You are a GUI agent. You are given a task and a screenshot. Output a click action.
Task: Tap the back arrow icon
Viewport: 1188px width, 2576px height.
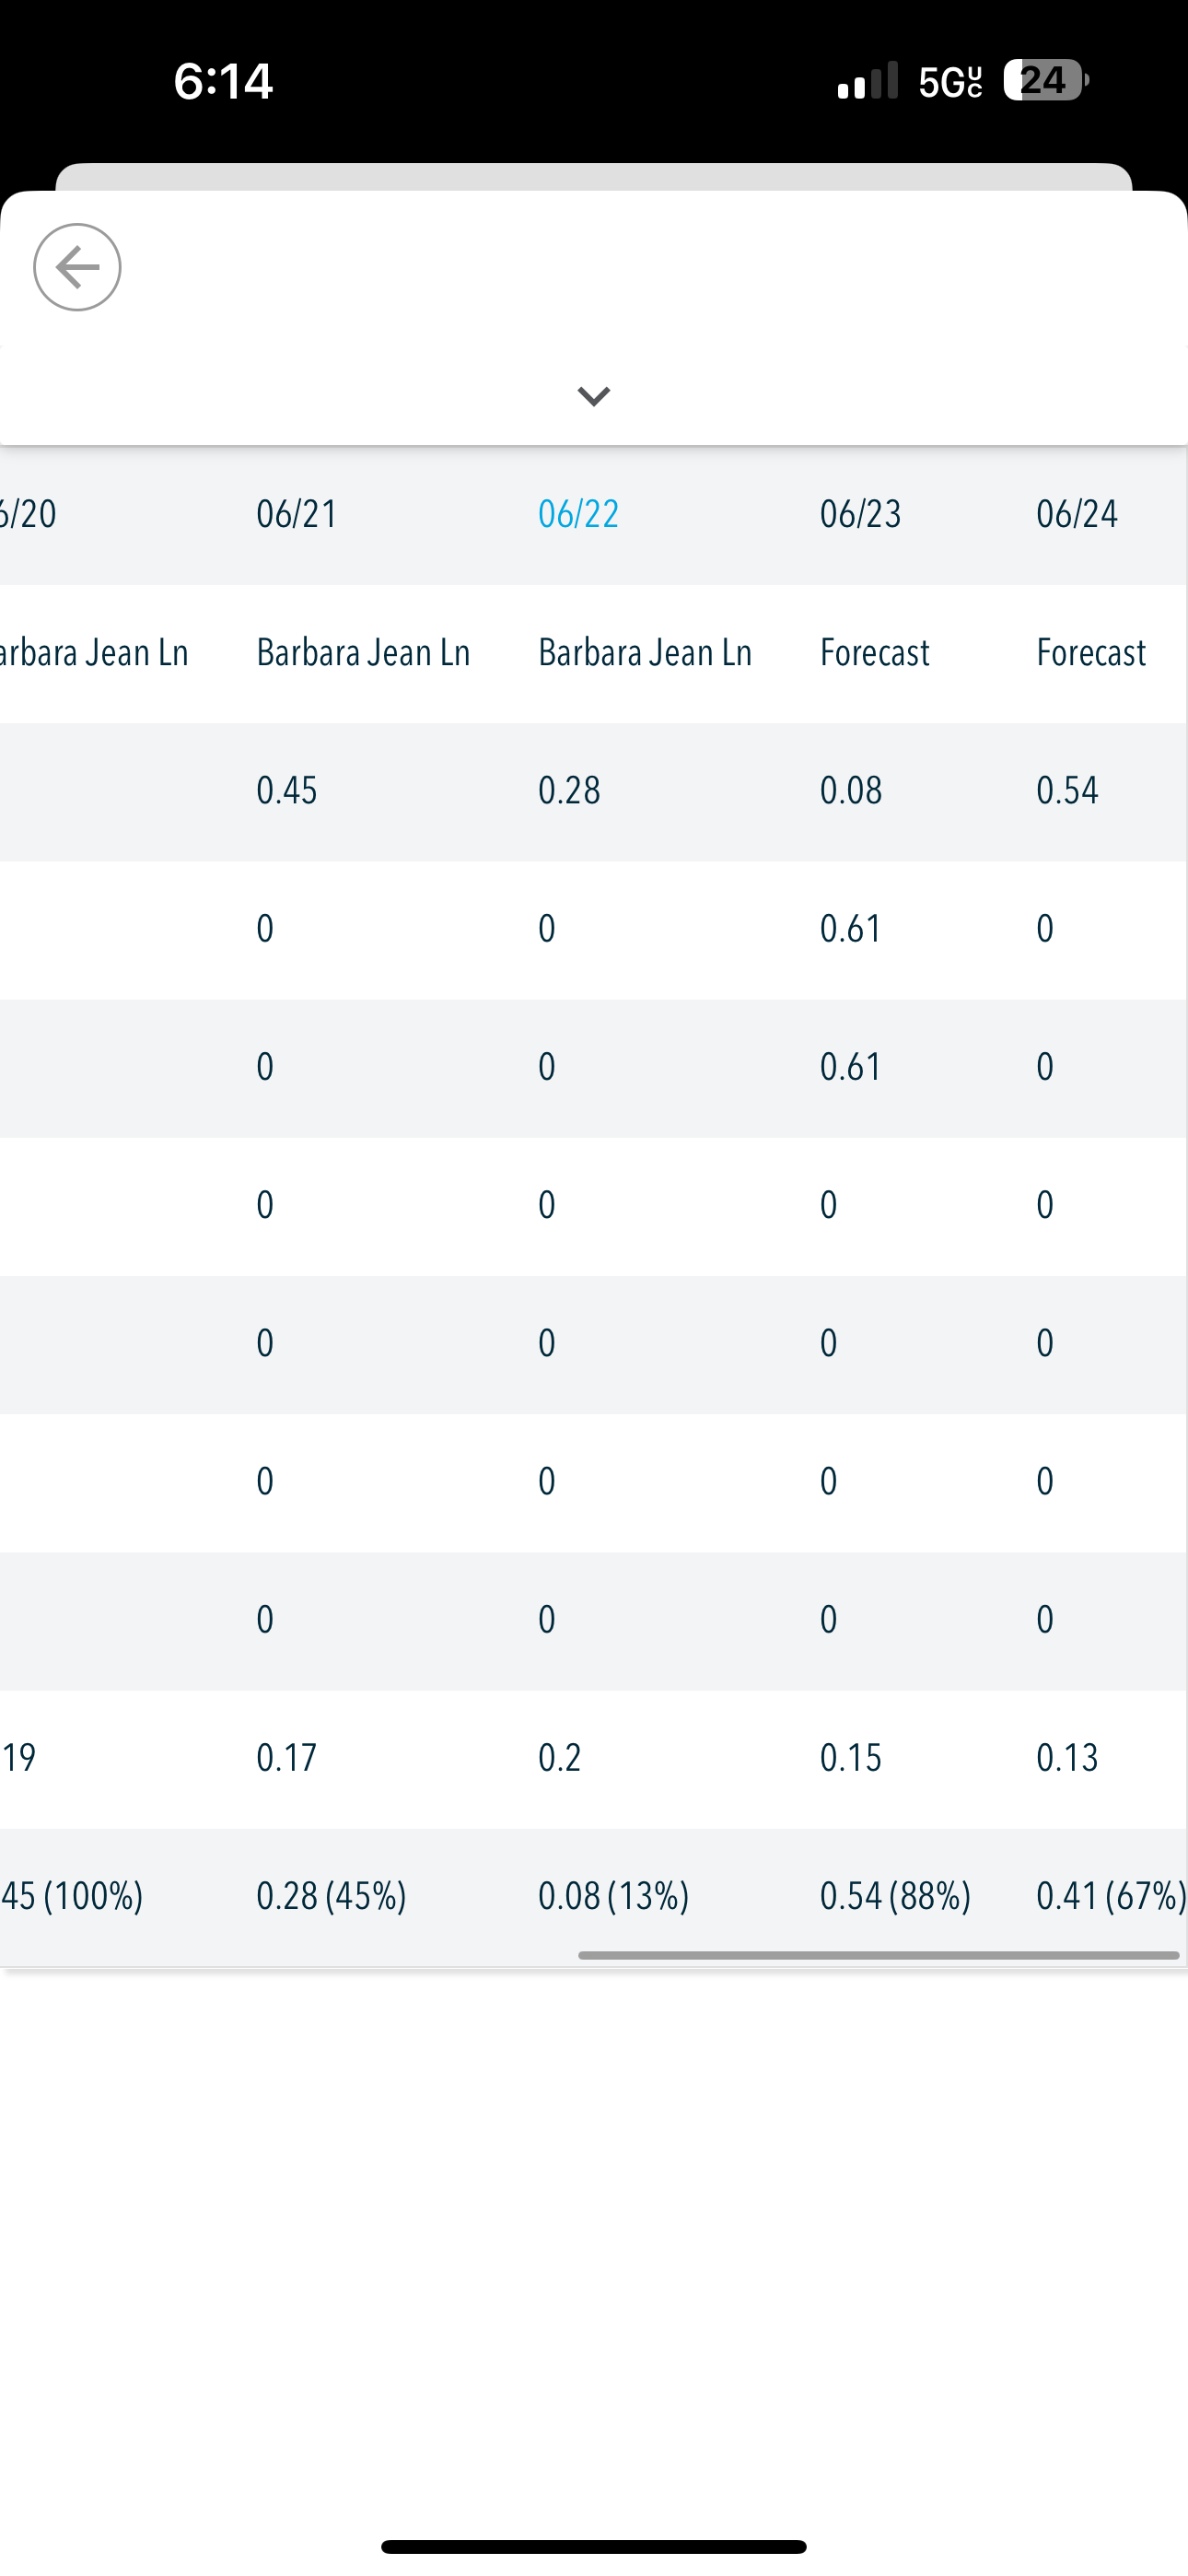pos(77,267)
